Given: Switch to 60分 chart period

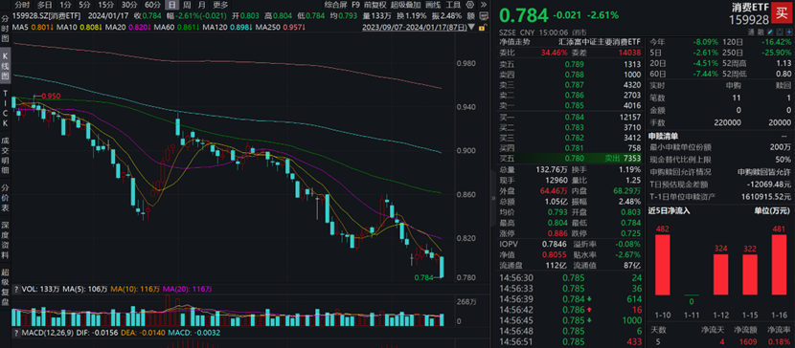Looking at the screenshot, I should pyautogui.click(x=152, y=5).
